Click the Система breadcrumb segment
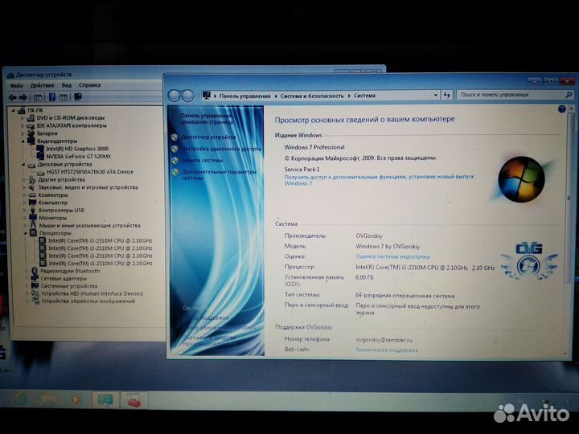This screenshot has height=434, width=579. [x=364, y=96]
